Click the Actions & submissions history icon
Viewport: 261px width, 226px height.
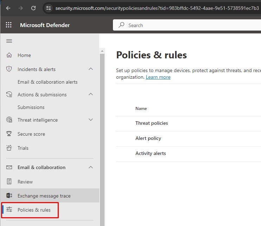pyautogui.click(x=9, y=94)
